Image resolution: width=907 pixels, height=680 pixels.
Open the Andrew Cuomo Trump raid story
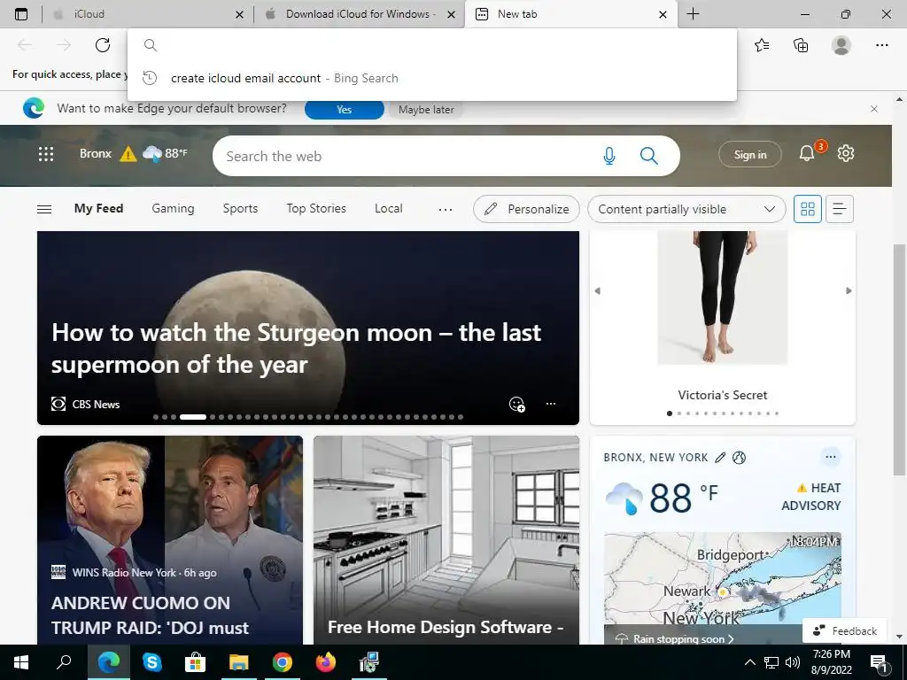[x=169, y=540]
